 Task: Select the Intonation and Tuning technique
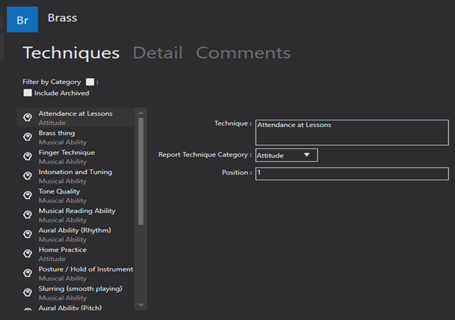tap(76, 176)
